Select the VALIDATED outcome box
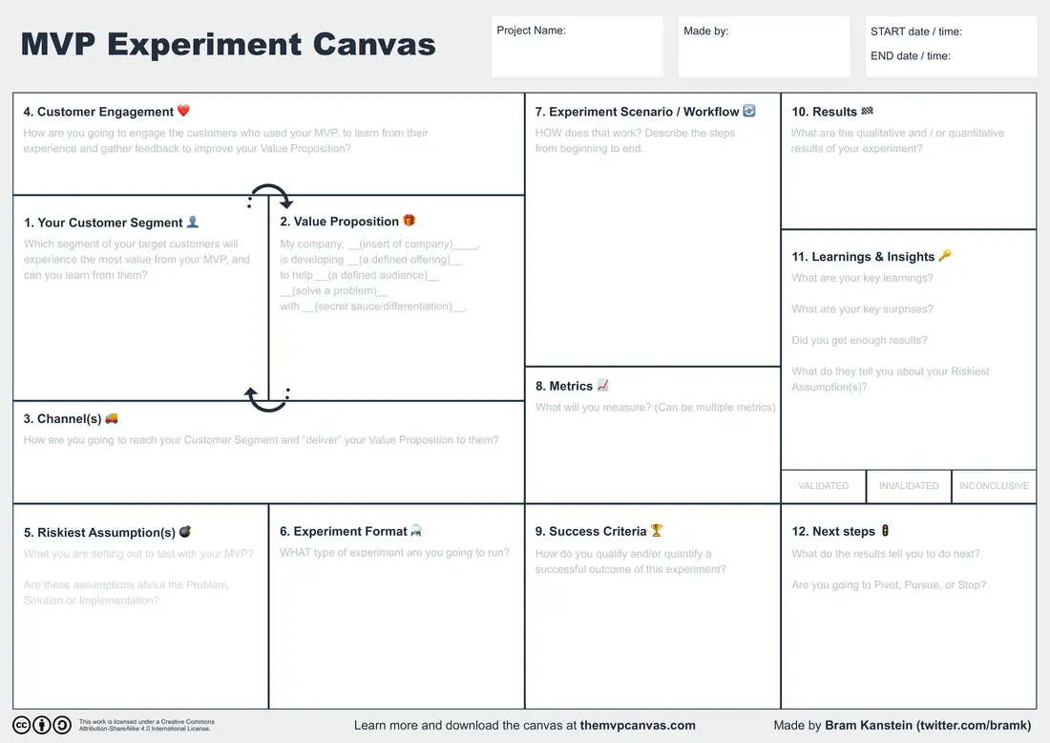 coord(824,486)
